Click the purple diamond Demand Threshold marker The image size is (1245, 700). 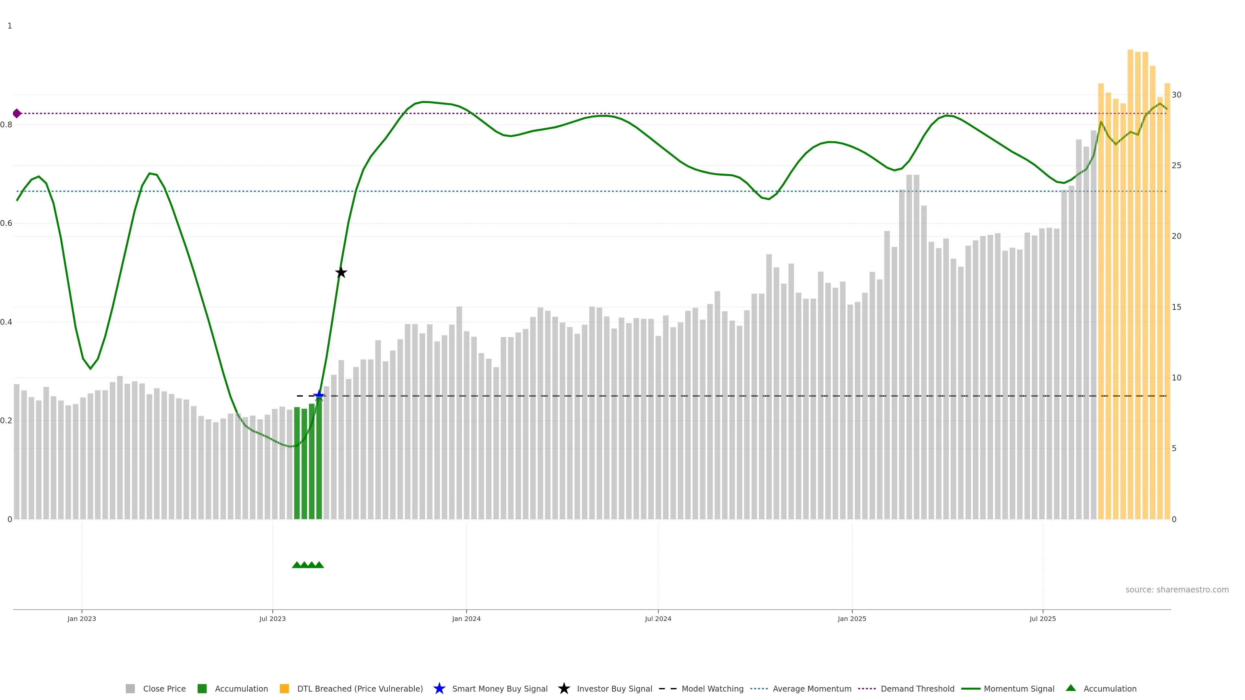point(17,113)
